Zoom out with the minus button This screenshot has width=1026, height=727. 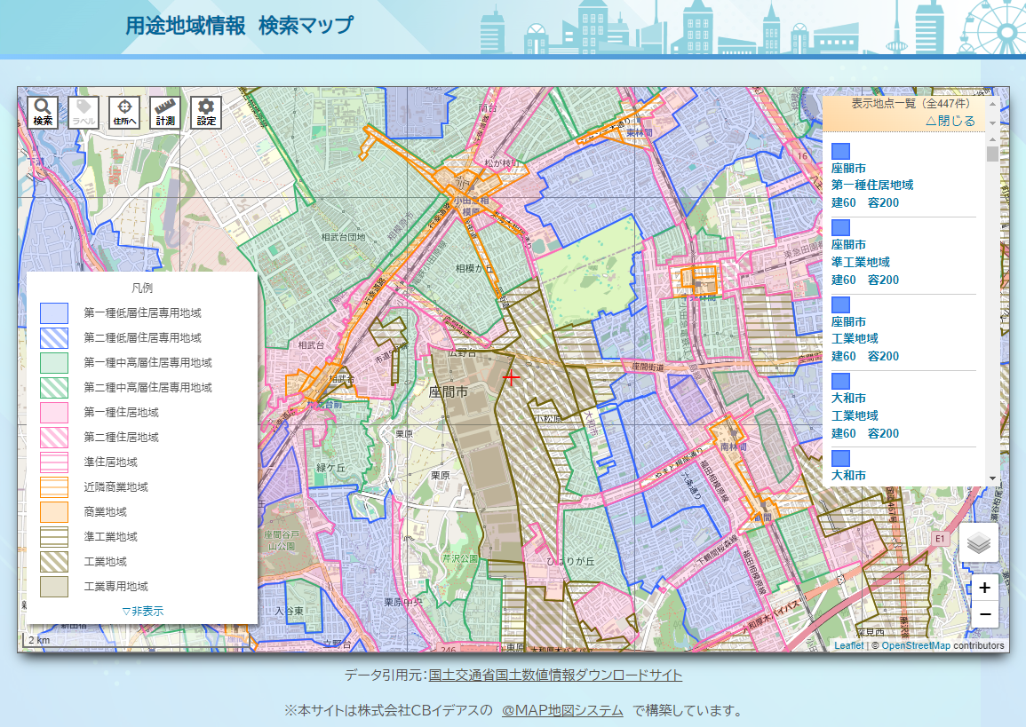(x=984, y=614)
